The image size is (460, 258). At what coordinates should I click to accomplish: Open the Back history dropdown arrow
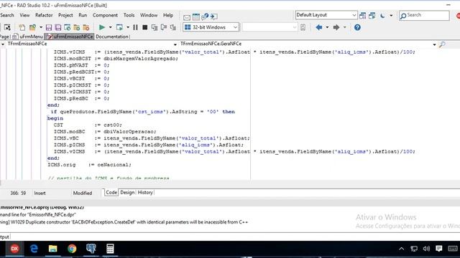[x=327, y=27]
